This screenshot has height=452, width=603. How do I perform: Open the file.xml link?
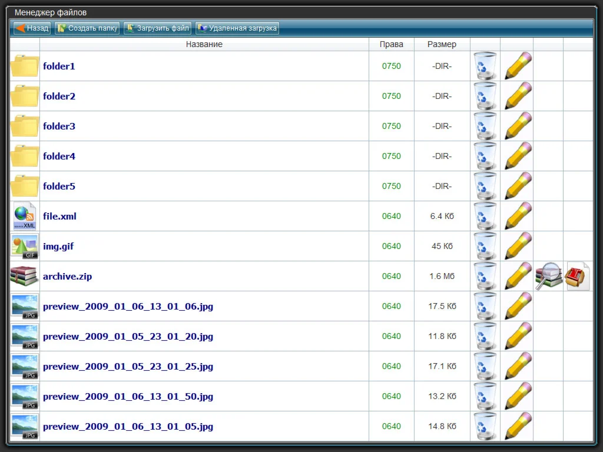59,216
